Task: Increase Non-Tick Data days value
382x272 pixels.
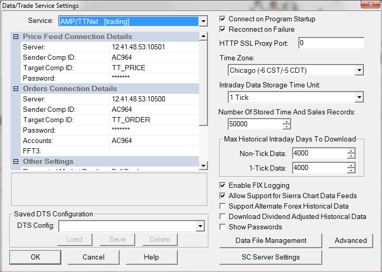Action: pyautogui.click(x=351, y=151)
